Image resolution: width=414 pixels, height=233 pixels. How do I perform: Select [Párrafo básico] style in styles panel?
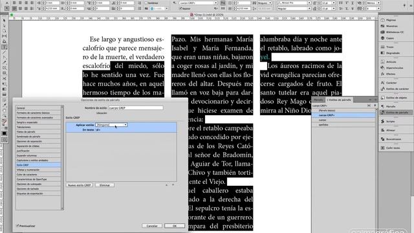[343, 111]
